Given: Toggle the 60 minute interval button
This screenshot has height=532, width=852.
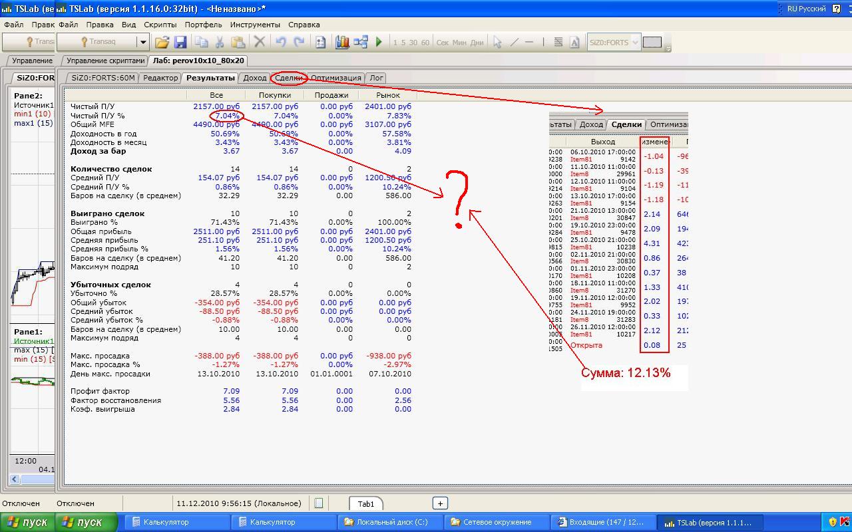Looking at the screenshot, I should click(x=425, y=43).
